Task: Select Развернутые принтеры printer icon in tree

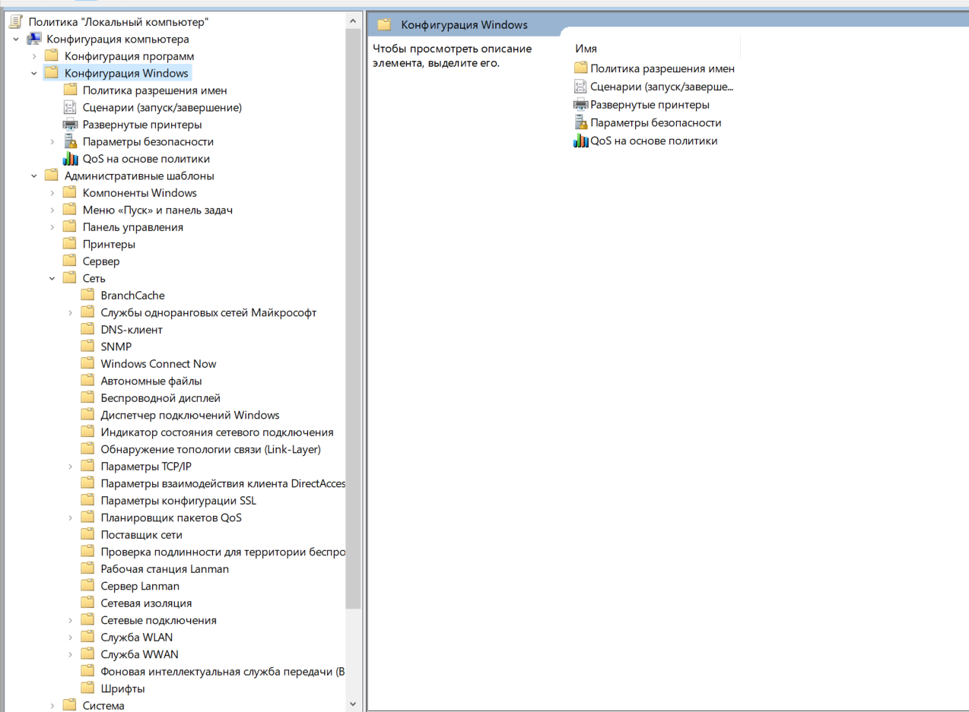Action: point(70,125)
